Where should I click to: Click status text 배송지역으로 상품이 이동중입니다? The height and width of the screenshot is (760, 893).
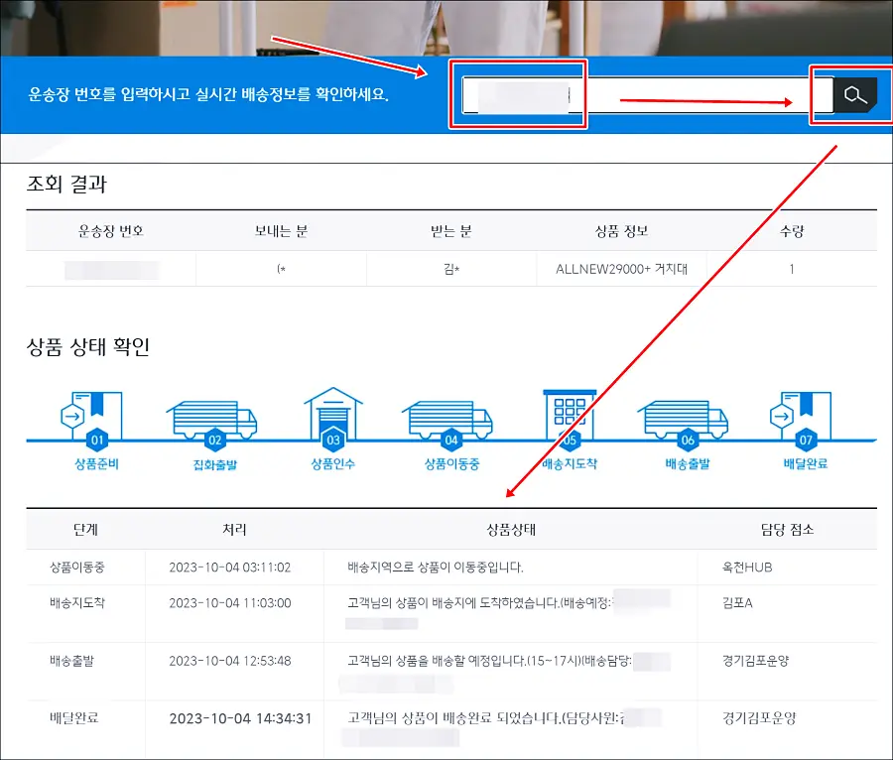pos(436,567)
